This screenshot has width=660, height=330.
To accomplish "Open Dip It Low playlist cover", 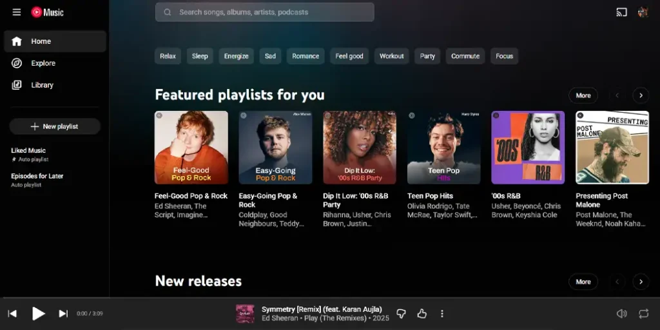I will pyautogui.click(x=360, y=148).
